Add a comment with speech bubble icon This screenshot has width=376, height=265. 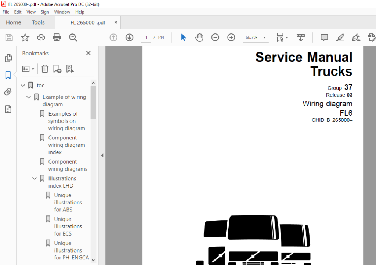click(x=324, y=37)
